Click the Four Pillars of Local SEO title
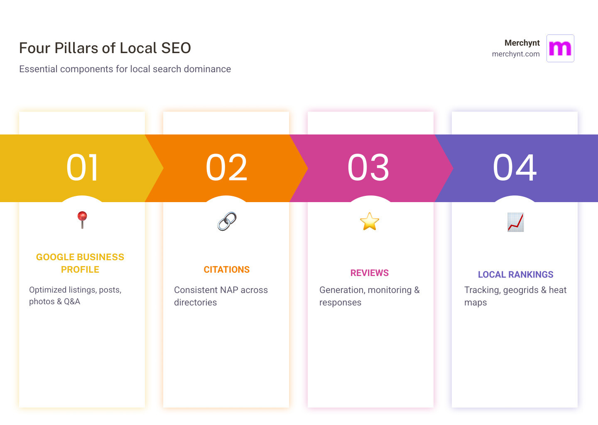598x425 pixels. (105, 48)
